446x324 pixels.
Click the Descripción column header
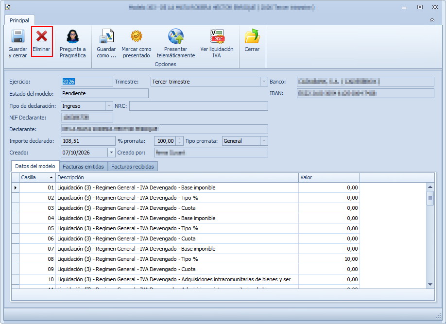tap(177, 177)
